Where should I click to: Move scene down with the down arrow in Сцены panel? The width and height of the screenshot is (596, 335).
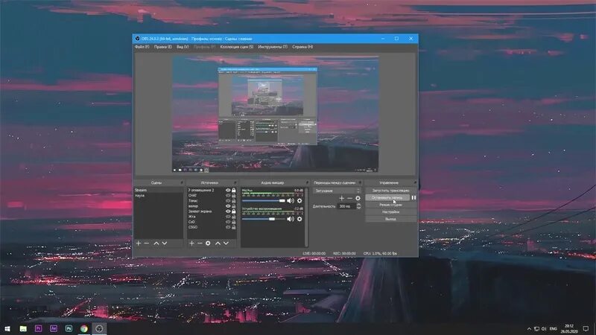click(165, 243)
